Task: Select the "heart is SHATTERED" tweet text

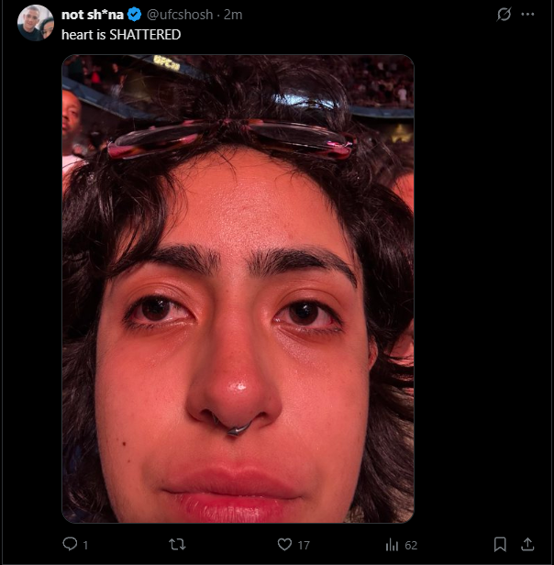Action: (121, 35)
